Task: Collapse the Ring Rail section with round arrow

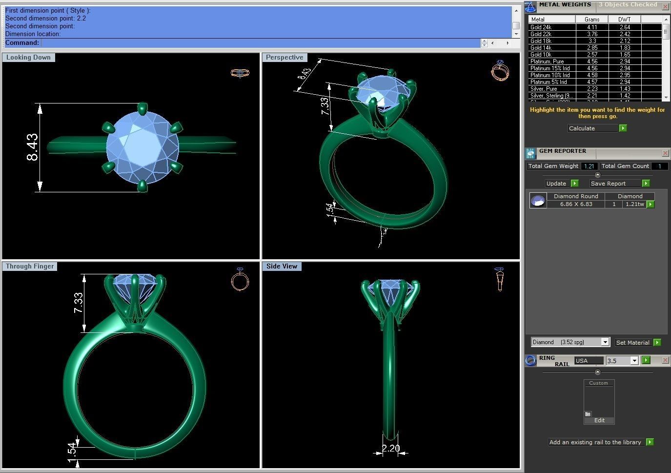Action: (598, 372)
